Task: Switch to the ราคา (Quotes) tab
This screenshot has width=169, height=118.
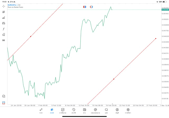Action: click(41, 111)
